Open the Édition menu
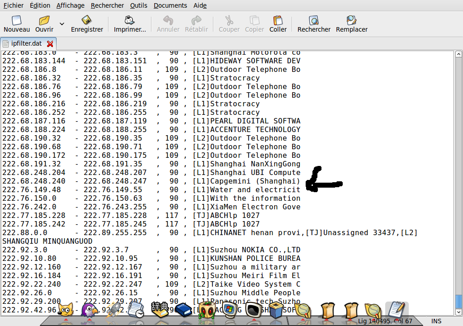The width and height of the screenshot is (463, 326). coord(40,5)
